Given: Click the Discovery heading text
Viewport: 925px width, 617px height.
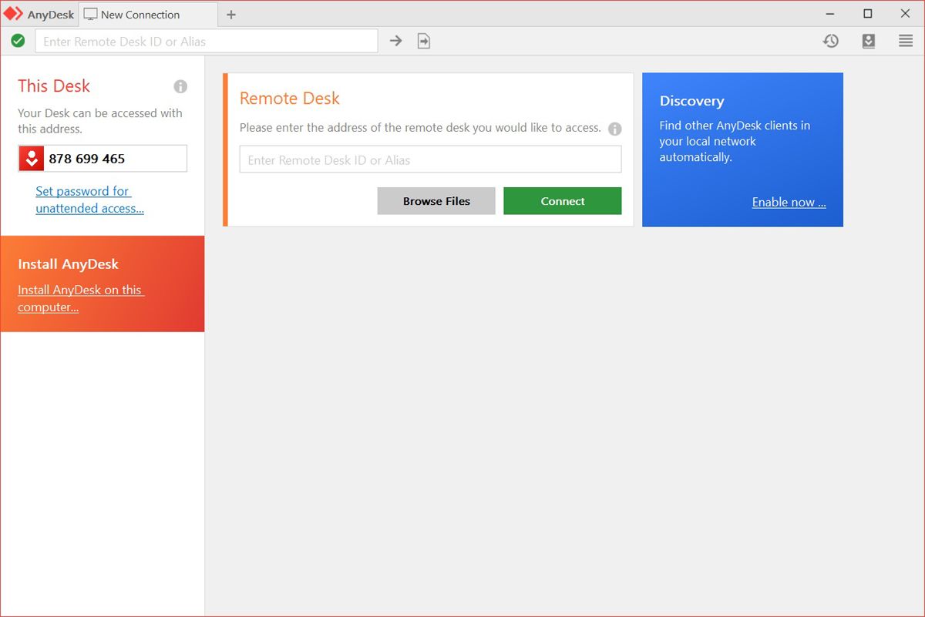Looking at the screenshot, I should (691, 101).
